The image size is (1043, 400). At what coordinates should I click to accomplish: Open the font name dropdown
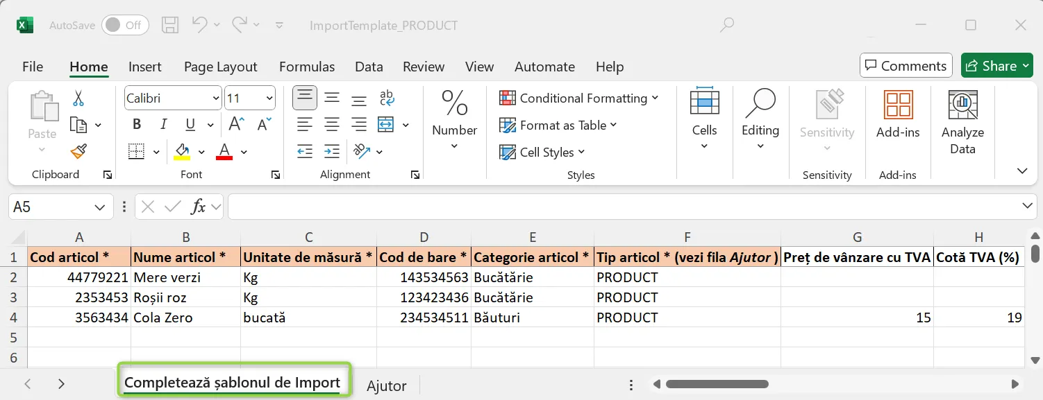tap(215, 98)
